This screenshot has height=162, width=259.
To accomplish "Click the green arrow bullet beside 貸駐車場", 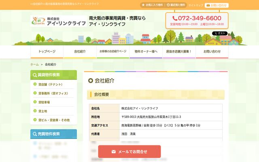I will point(35,102).
